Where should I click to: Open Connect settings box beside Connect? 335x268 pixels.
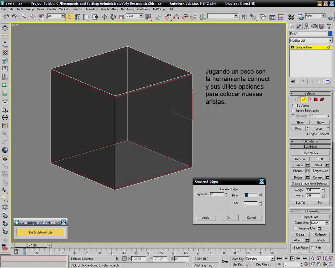pos(328,177)
